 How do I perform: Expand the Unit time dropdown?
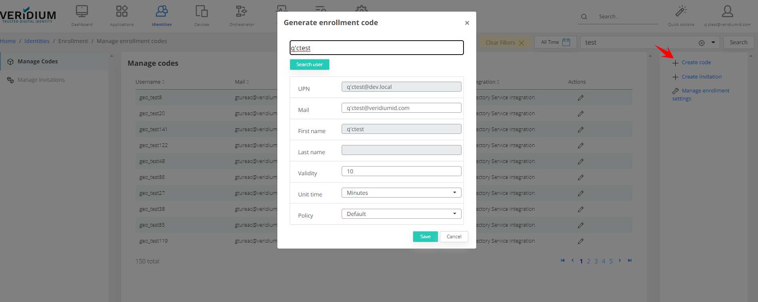(x=401, y=193)
